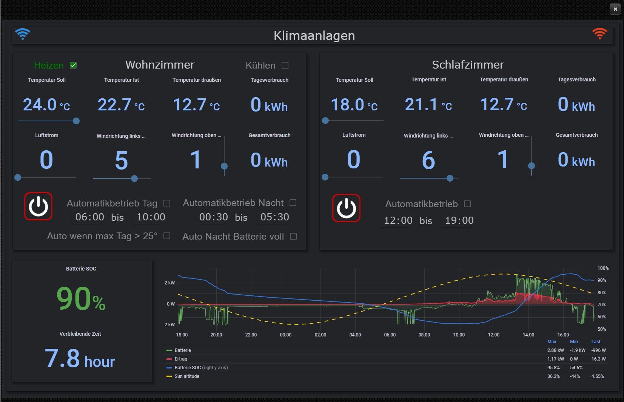This screenshot has width=624, height=402.
Task: Click the Schlafzimmer power button icon
Action: click(x=346, y=208)
